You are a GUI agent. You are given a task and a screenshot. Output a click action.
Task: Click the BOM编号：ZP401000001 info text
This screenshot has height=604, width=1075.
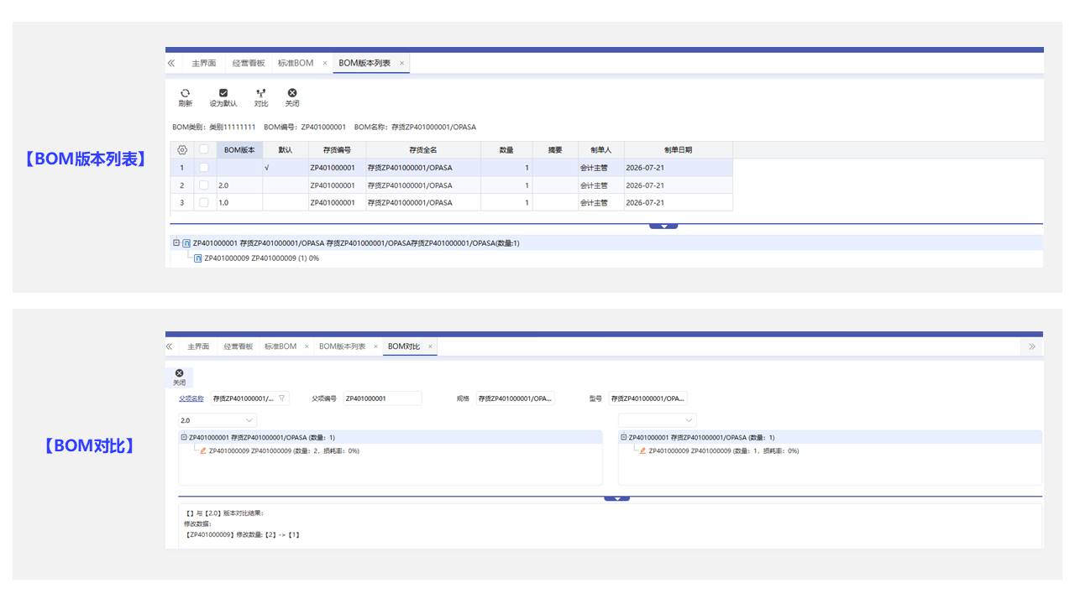pyautogui.click(x=305, y=128)
